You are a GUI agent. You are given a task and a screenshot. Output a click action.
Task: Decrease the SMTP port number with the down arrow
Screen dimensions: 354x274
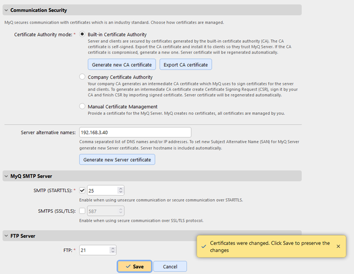120,193
